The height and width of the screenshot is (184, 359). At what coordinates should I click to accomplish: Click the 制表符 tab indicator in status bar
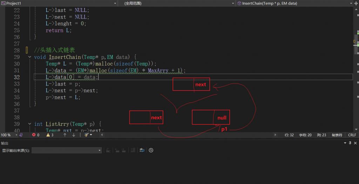[337, 135]
